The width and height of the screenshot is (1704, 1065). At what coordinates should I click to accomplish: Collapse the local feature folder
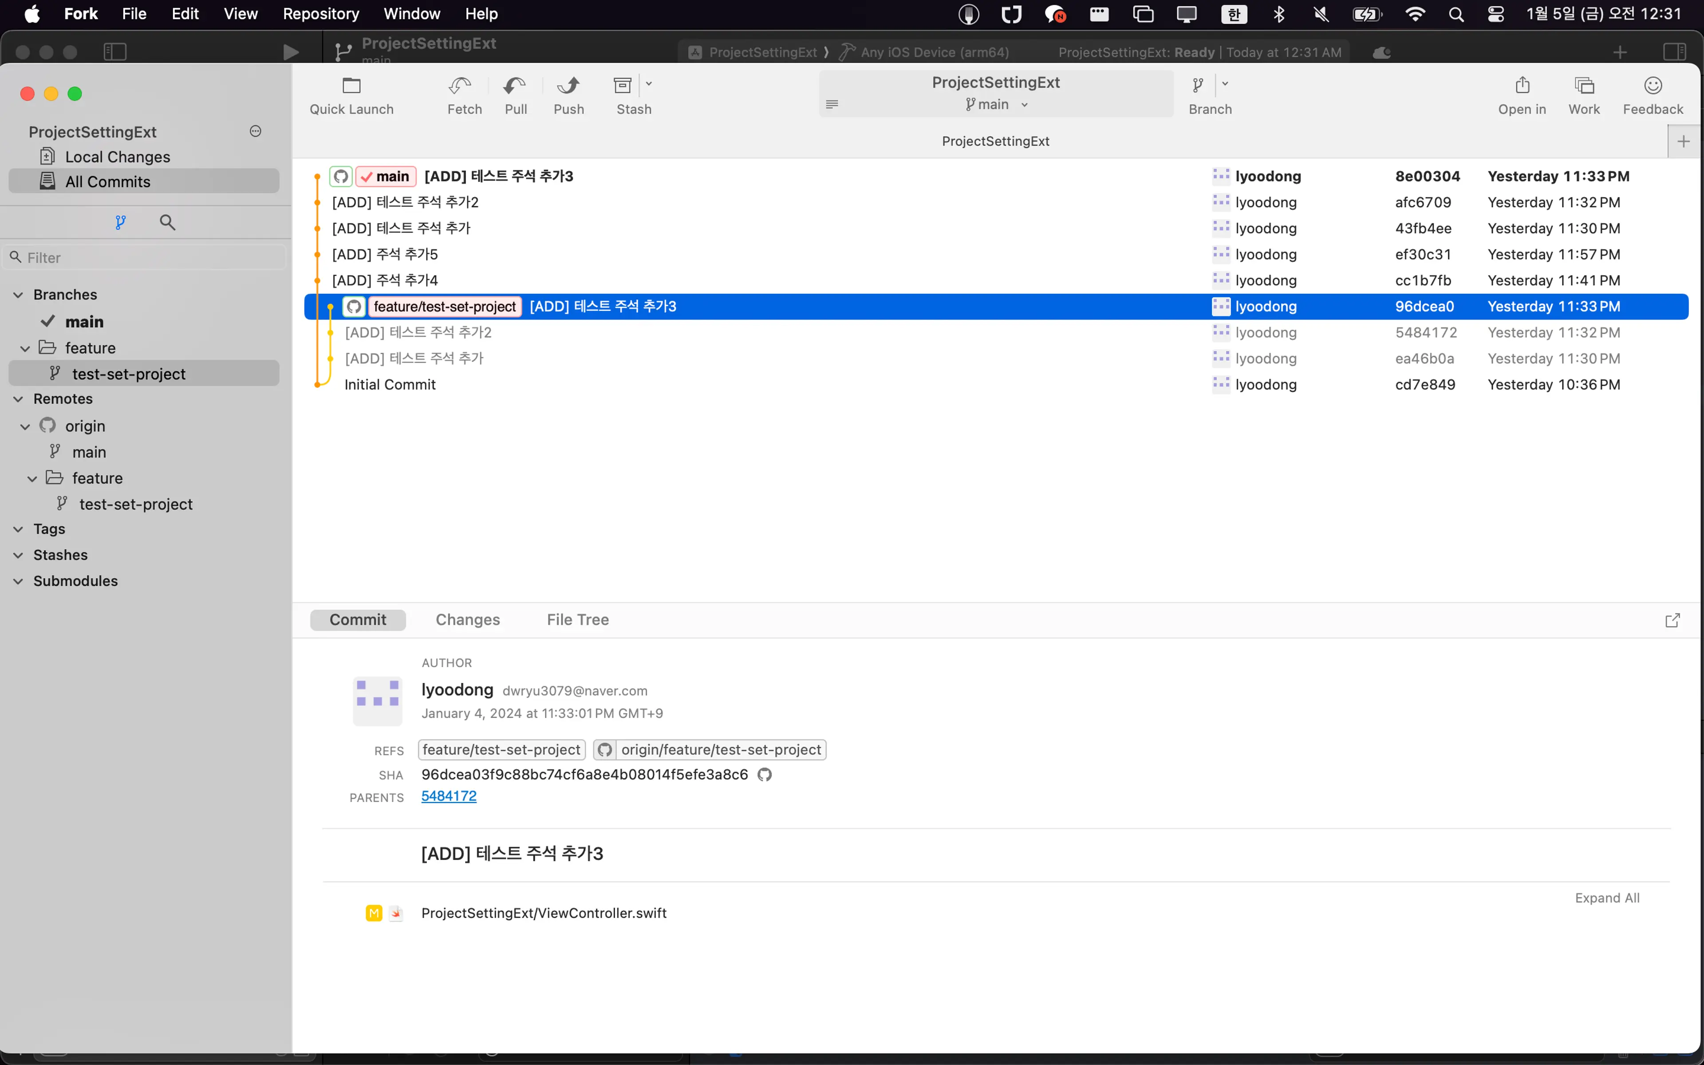pyautogui.click(x=25, y=349)
